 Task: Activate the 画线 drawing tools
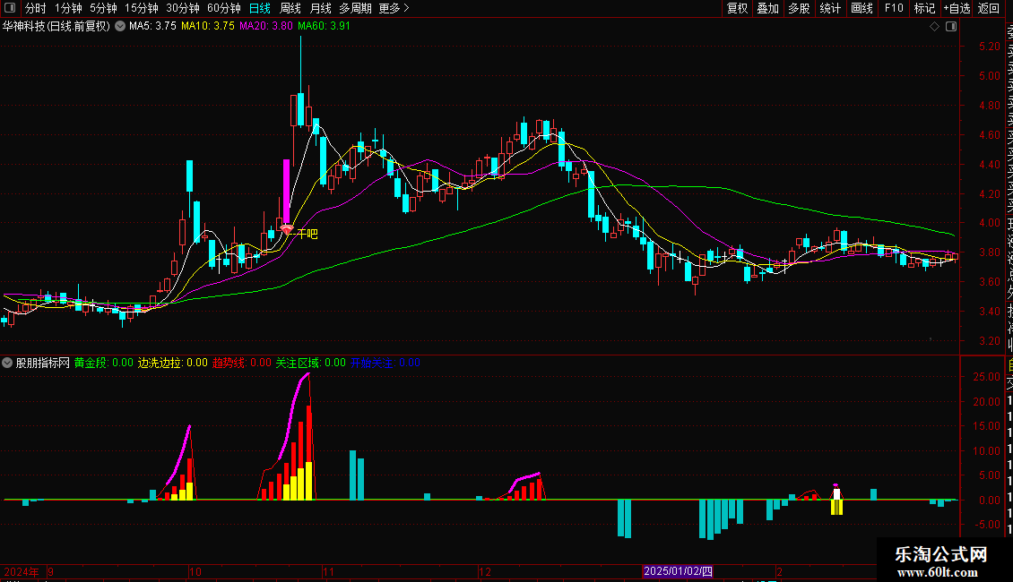click(x=861, y=8)
